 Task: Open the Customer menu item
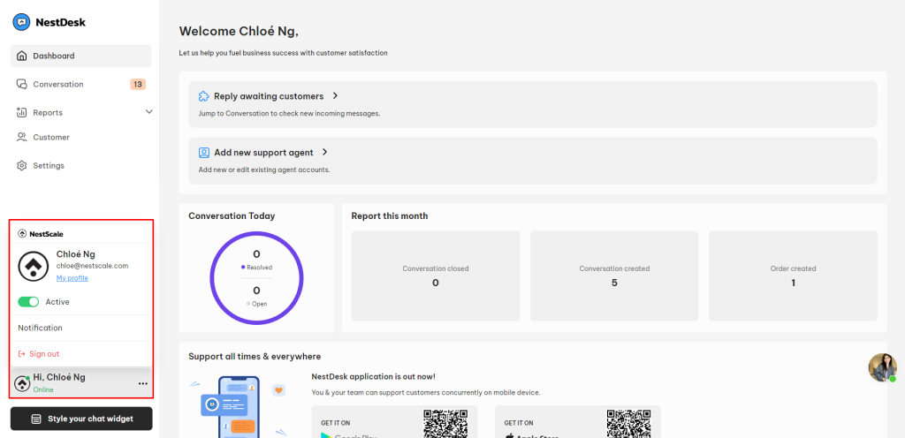(x=80, y=137)
